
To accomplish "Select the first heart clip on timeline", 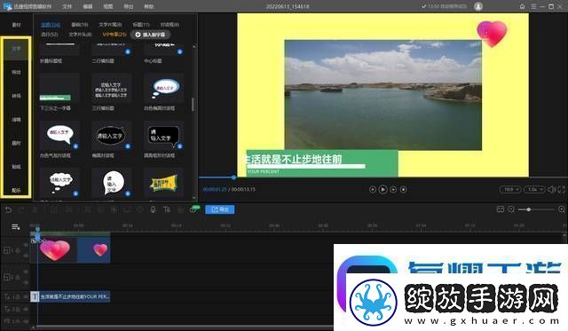I will pyautogui.click(x=54, y=250).
